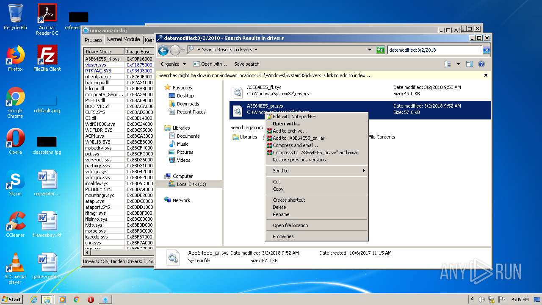Screen dimensions: 542x305
Task: Open Acrobat Reader DC desktop icon
Action: tap(47, 19)
